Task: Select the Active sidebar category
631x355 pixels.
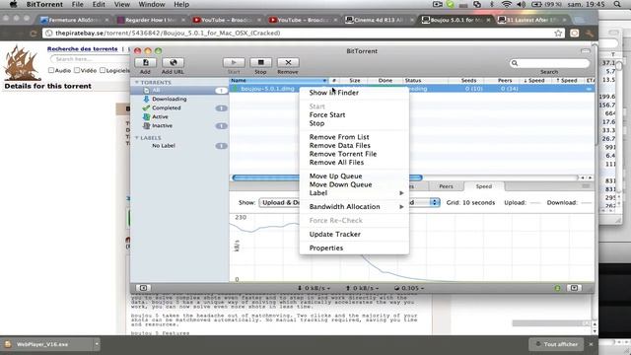Action: pos(160,116)
